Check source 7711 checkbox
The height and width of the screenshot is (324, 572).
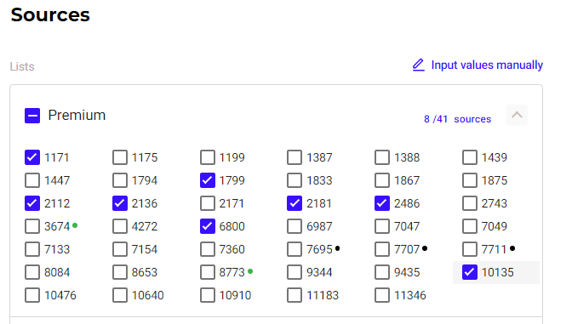tap(470, 249)
